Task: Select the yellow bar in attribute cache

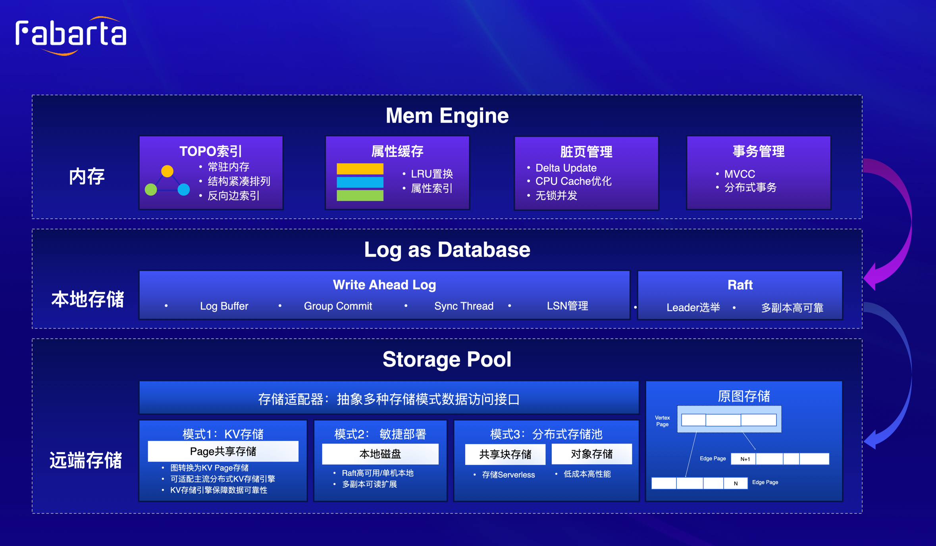Action: click(x=360, y=169)
